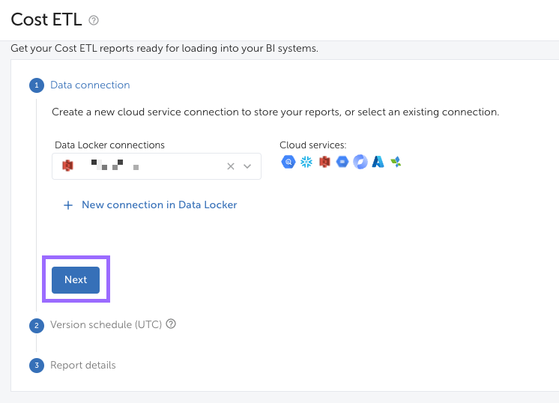This screenshot has height=403, width=559.
Task: Click the round light-blue cloud service icon
Action: pos(360,162)
